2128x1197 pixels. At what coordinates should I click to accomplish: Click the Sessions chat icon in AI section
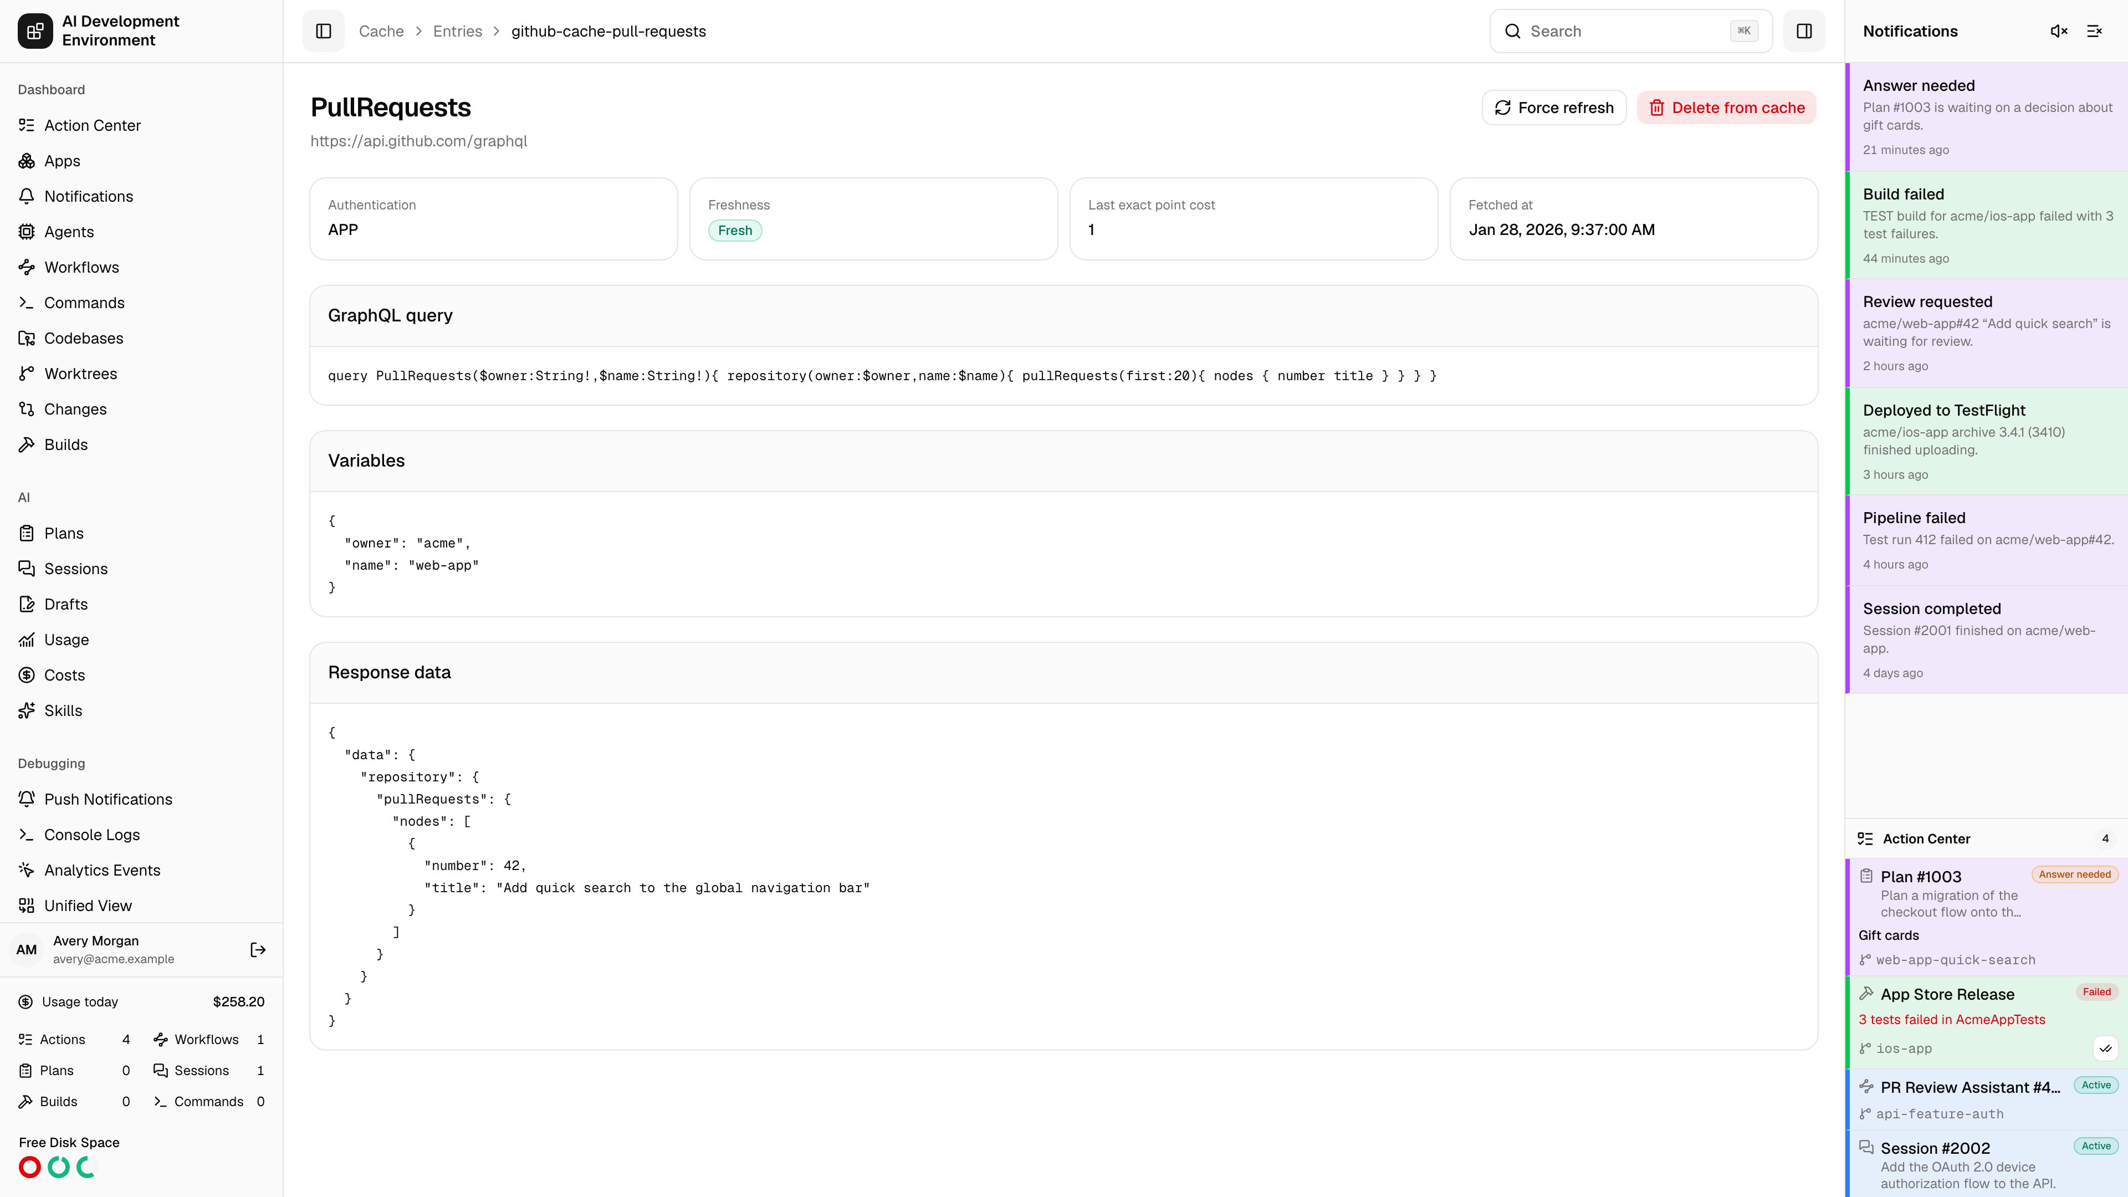coord(27,569)
